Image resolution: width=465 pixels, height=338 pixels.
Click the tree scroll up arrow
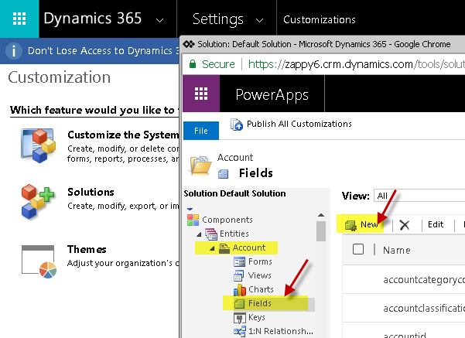pos(321,215)
